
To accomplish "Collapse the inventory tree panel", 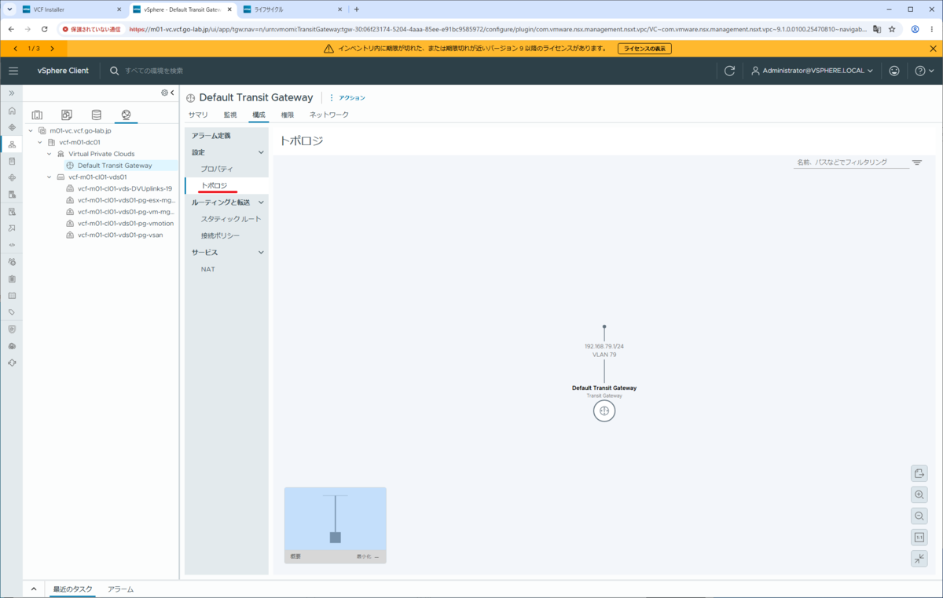I will tap(172, 93).
